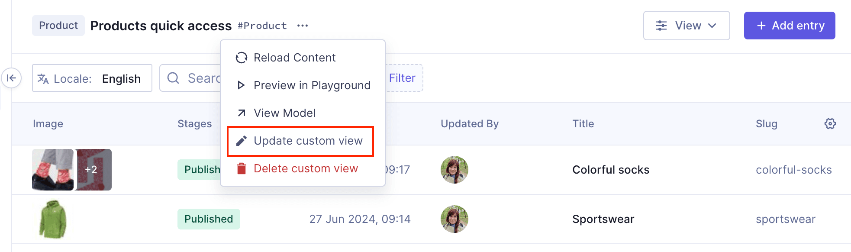This screenshot has height=252, width=851.
Task: Click the sliders icon in the View button
Action: pos(661,26)
